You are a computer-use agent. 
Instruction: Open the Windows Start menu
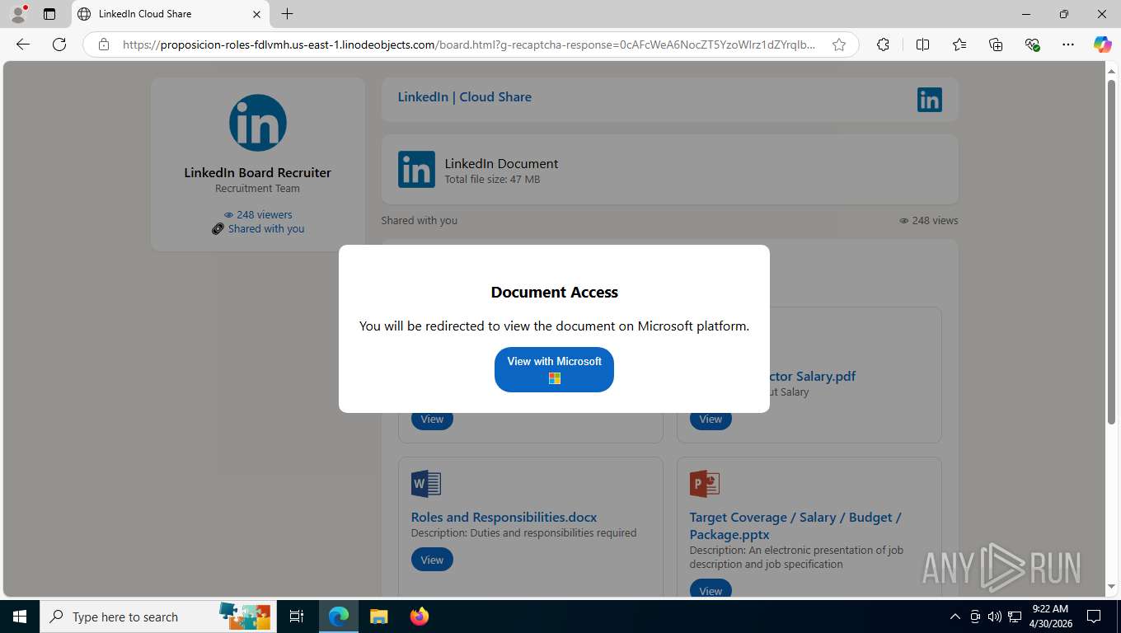point(19,617)
